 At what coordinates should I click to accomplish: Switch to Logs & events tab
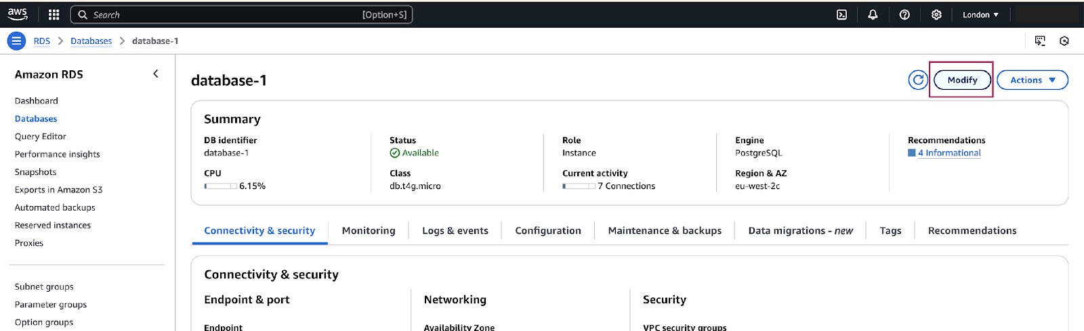pos(455,231)
